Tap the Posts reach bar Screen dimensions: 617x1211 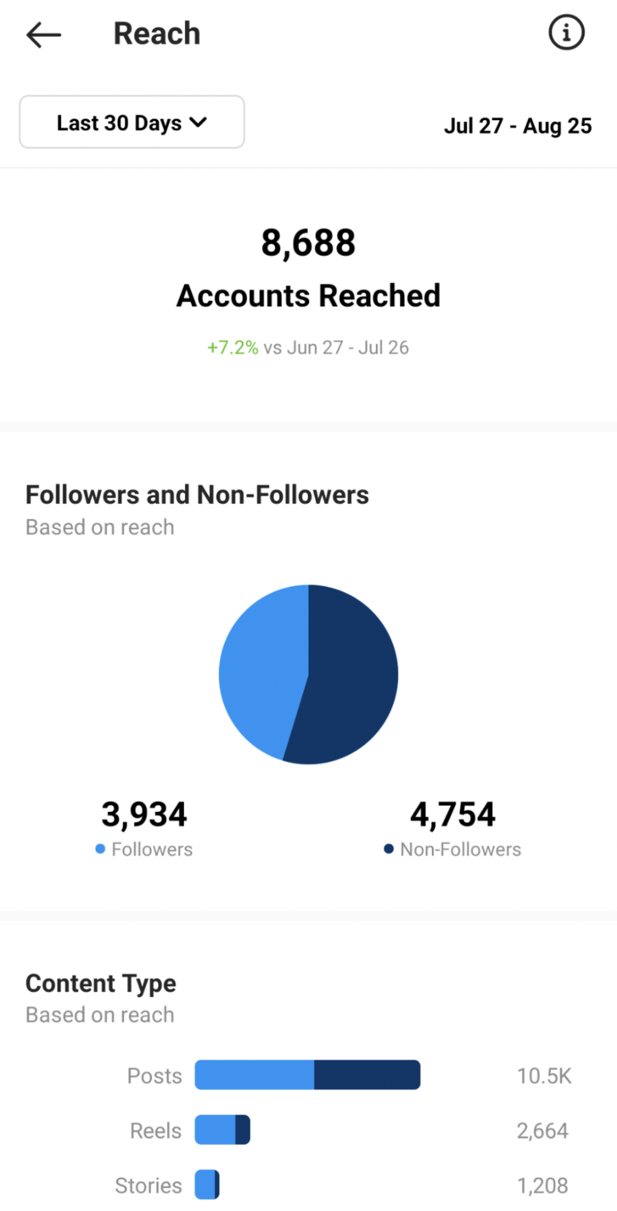point(307,1074)
